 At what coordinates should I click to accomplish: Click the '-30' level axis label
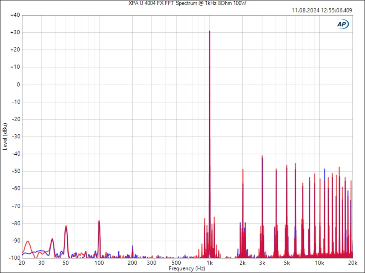[16, 137]
